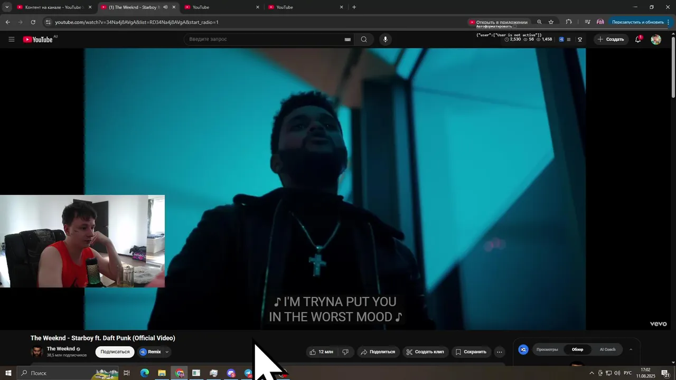Dislike the video
Viewport: 676px width, 380px height.
pyautogui.click(x=345, y=352)
